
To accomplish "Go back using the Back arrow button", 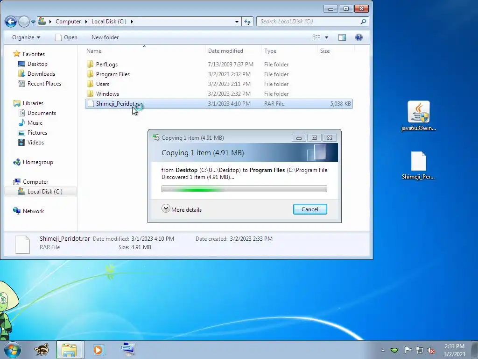I will [11, 22].
